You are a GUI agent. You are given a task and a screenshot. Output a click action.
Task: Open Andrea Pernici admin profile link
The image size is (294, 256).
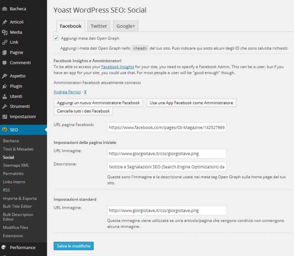(x=67, y=92)
